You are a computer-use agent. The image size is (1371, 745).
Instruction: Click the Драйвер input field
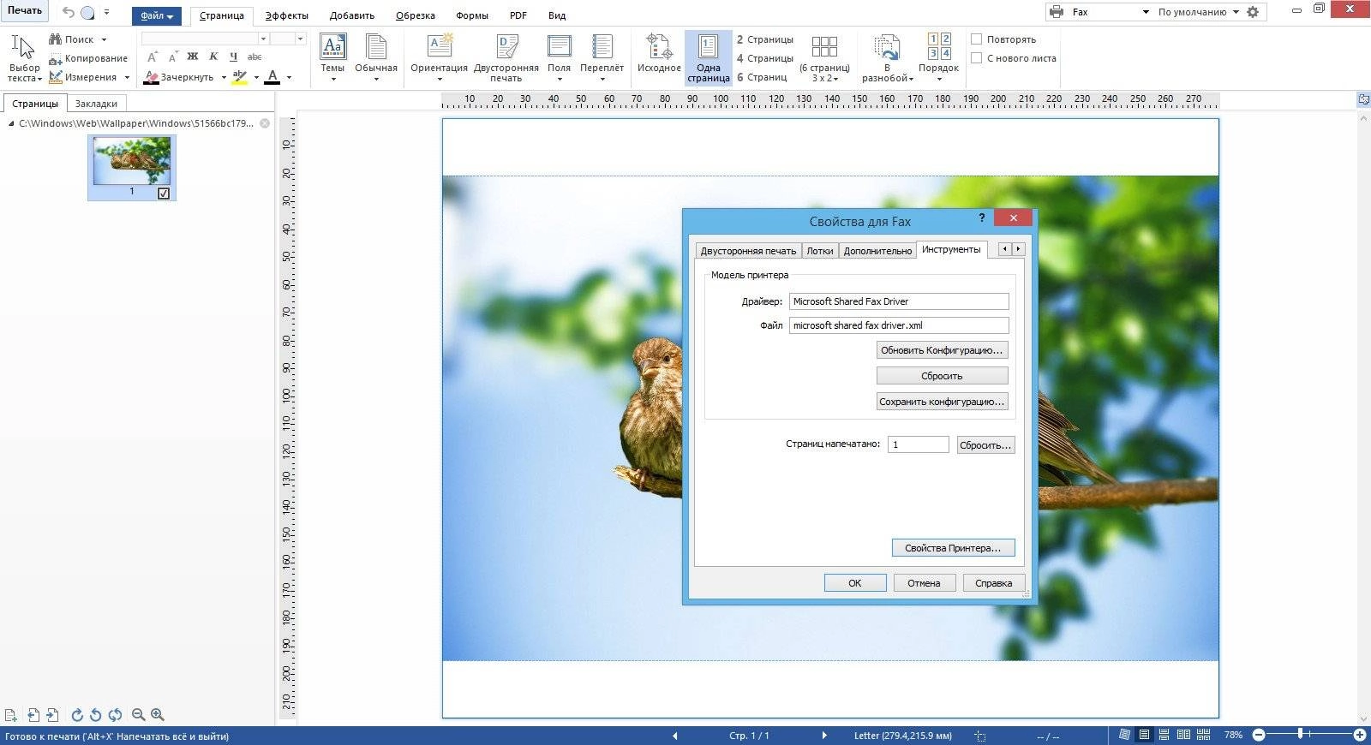click(x=899, y=301)
